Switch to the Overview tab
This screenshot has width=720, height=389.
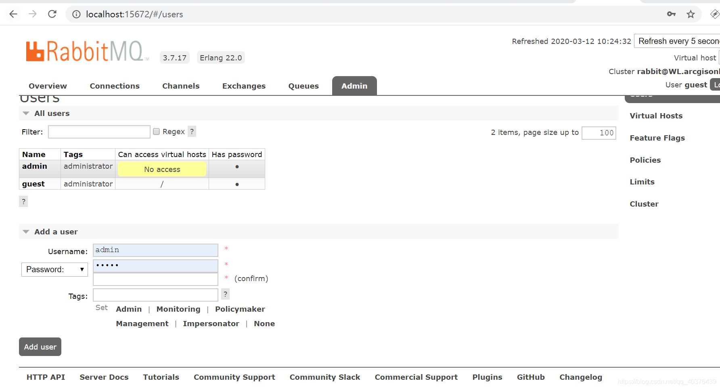click(x=48, y=86)
